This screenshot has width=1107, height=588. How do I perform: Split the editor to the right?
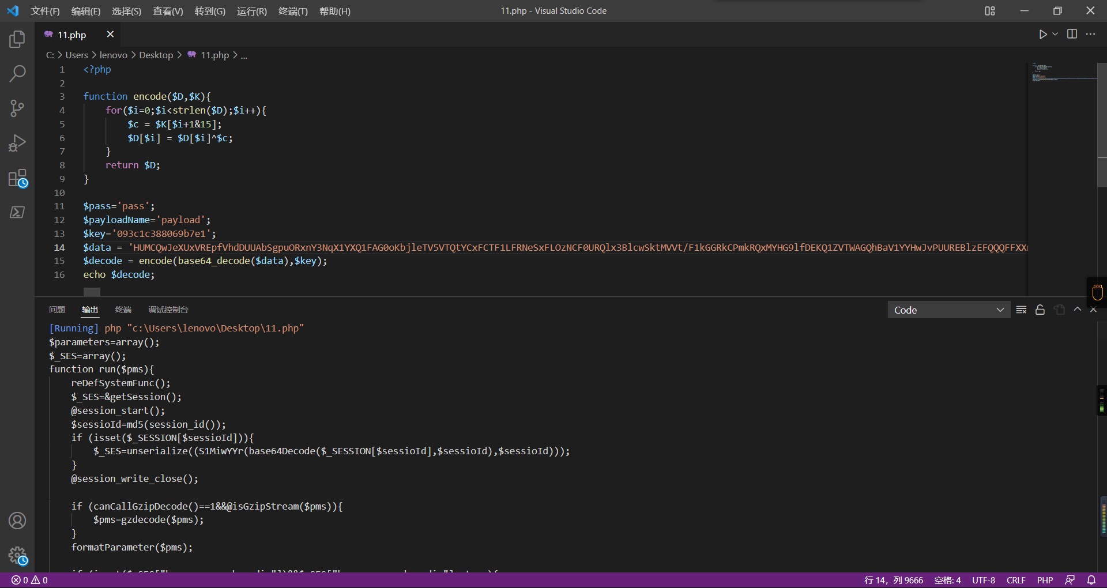(1072, 35)
